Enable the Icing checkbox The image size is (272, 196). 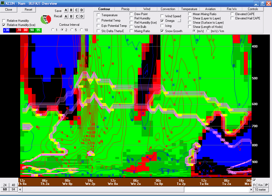click(162, 26)
